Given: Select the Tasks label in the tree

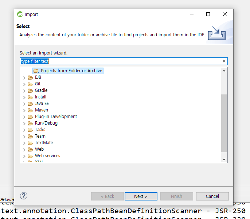Looking at the screenshot, I should click(x=40, y=130).
